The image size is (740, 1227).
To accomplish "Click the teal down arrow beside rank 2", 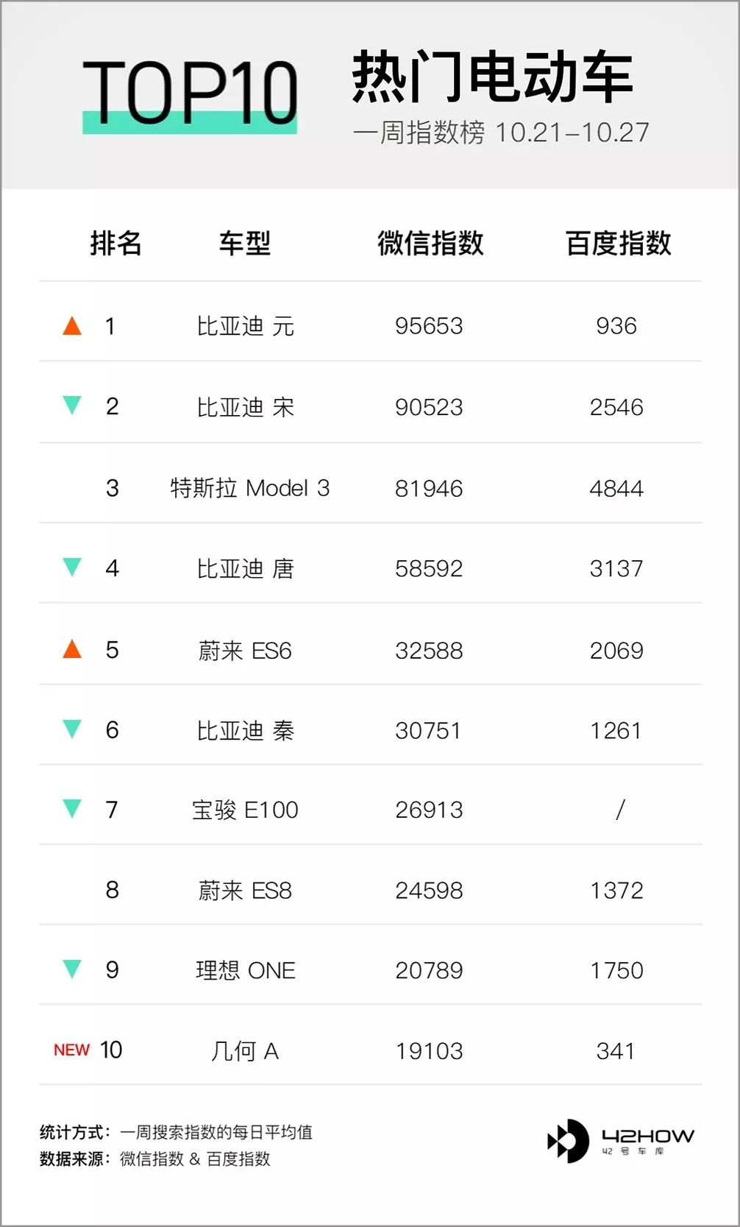I will 72,406.
